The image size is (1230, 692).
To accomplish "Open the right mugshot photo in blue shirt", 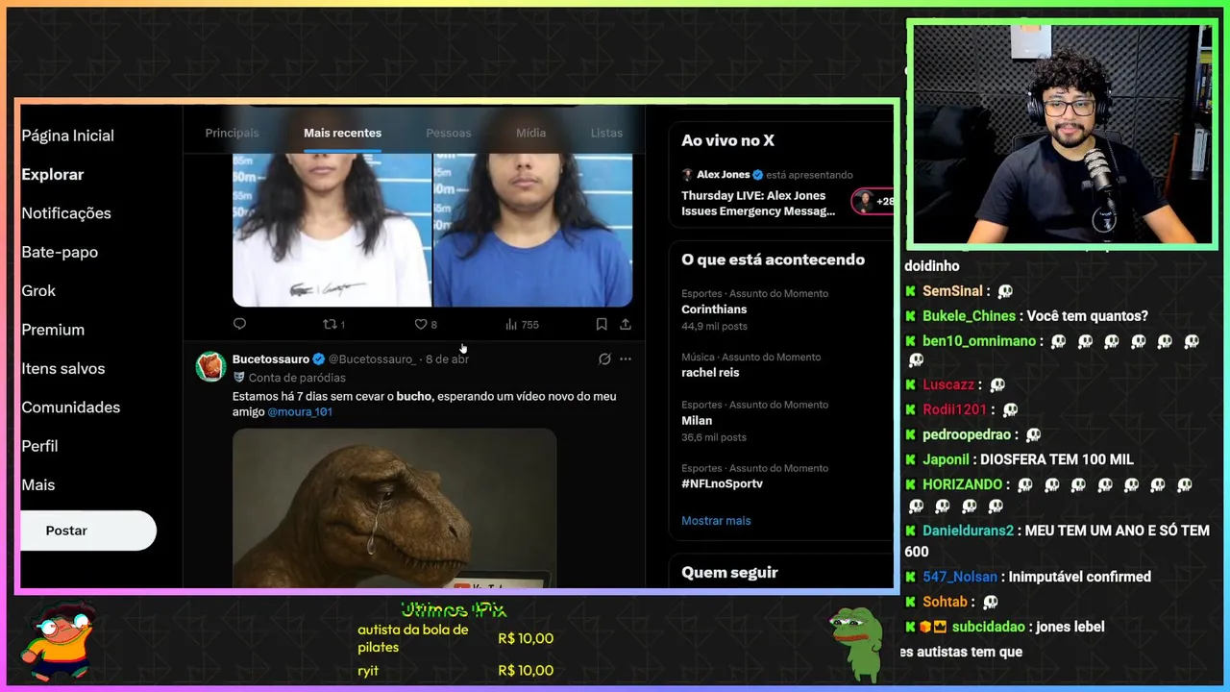I will [533, 230].
